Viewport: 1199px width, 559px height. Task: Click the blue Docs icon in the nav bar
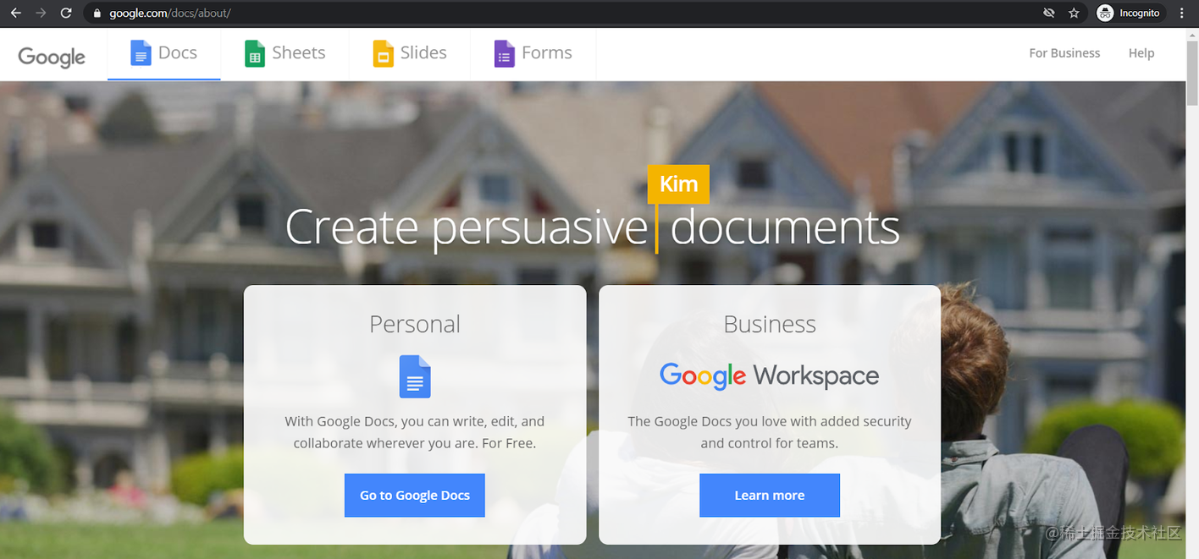click(141, 53)
